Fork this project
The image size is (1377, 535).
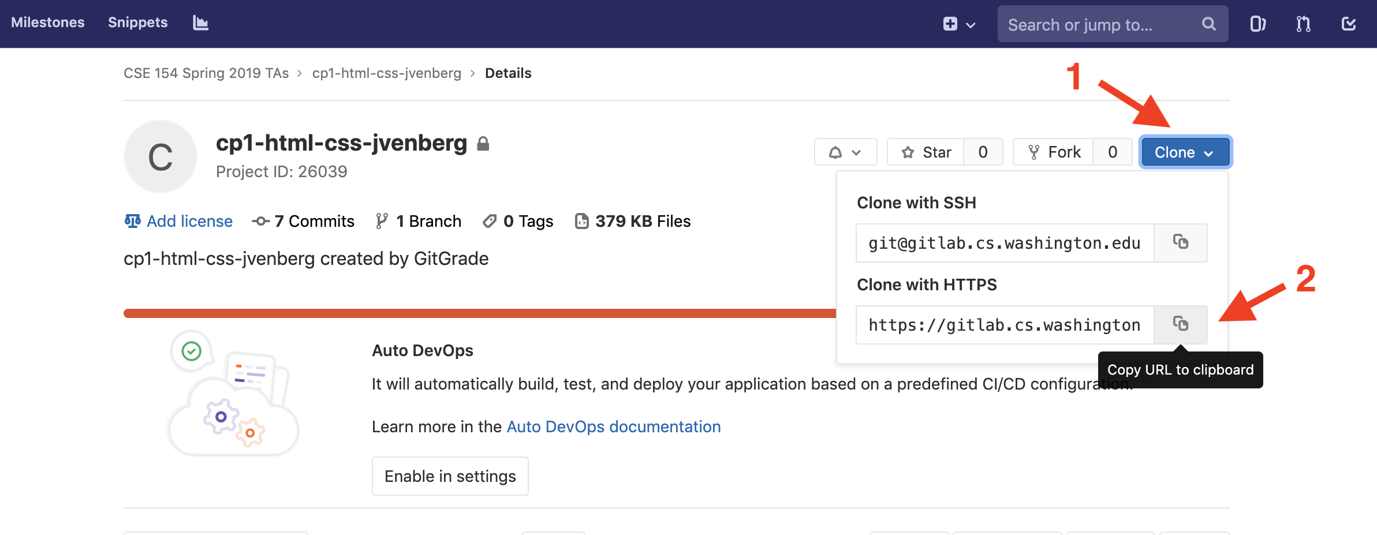pyautogui.click(x=1054, y=152)
